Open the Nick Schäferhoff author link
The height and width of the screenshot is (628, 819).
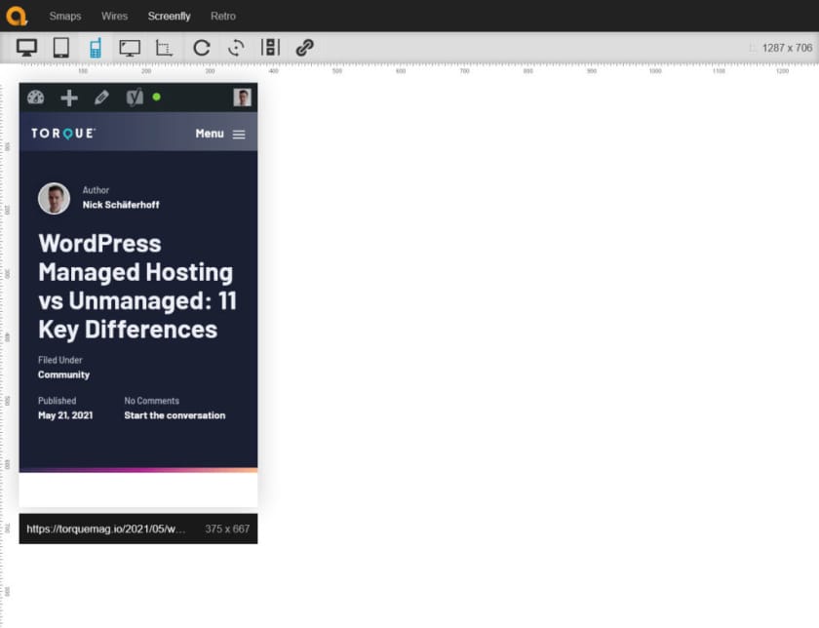[121, 205]
